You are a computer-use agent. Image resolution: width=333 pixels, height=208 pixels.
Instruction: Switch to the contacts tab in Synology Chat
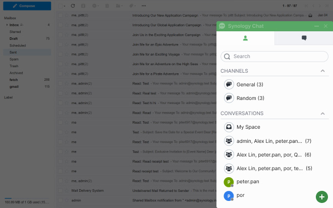pyautogui.click(x=245, y=38)
